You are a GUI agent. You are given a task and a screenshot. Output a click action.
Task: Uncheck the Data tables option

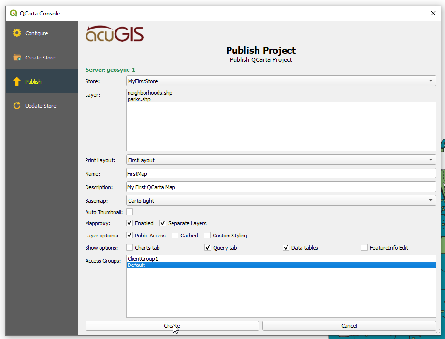pos(286,247)
